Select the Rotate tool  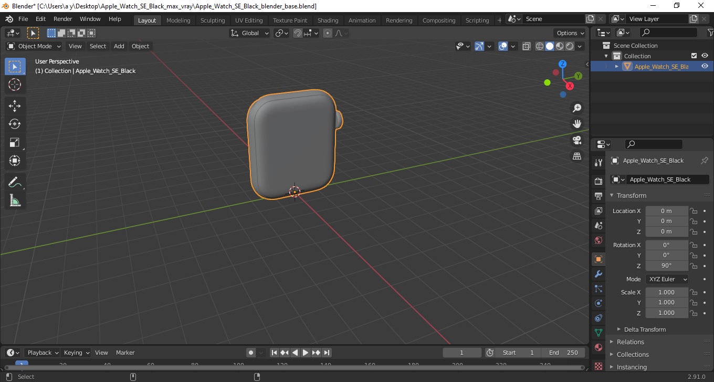15,124
